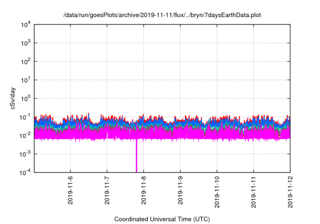Click the 2019-11-10 date tick label
This screenshot has height=224, width=320.
click(x=217, y=192)
